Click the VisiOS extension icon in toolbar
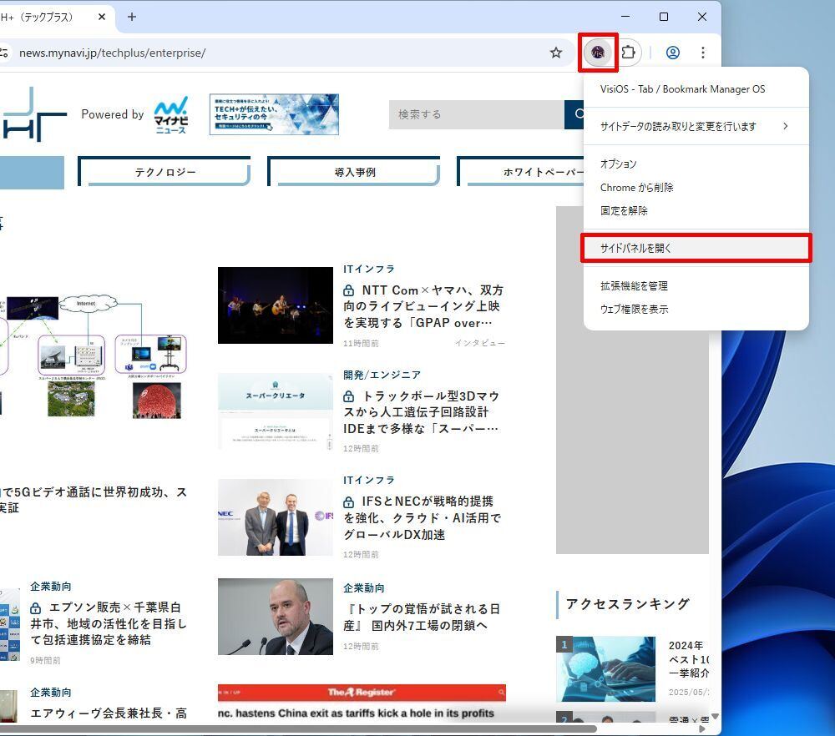Screen dimensions: 835x736 (x=598, y=53)
